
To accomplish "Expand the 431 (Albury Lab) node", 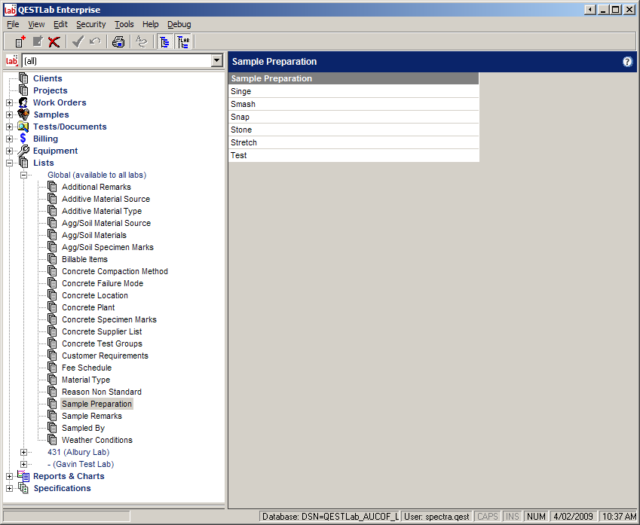I will 24,452.
